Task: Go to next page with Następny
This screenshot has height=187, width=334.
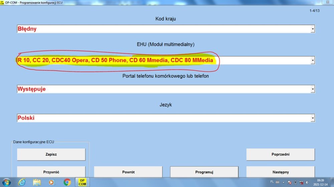Action: [x=280, y=172]
